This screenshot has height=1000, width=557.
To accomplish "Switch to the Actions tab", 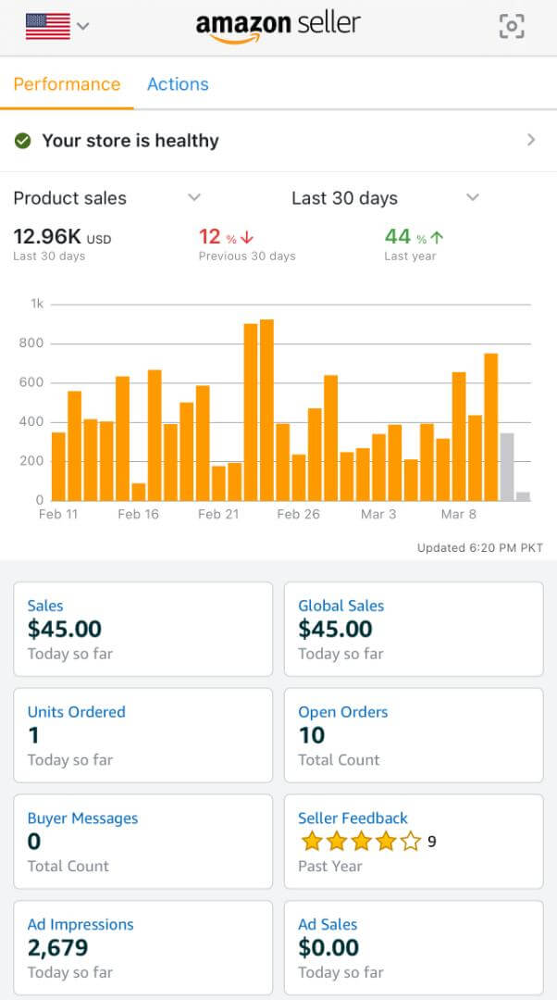I will click(178, 84).
